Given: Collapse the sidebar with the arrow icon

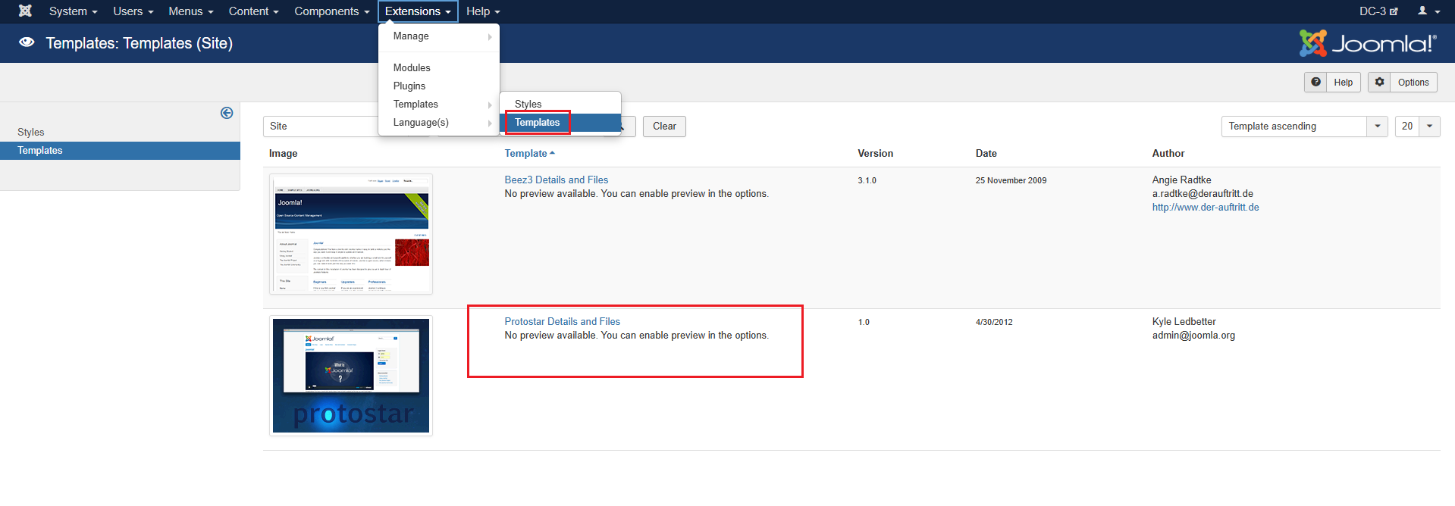Looking at the screenshot, I should click(x=227, y=113).
